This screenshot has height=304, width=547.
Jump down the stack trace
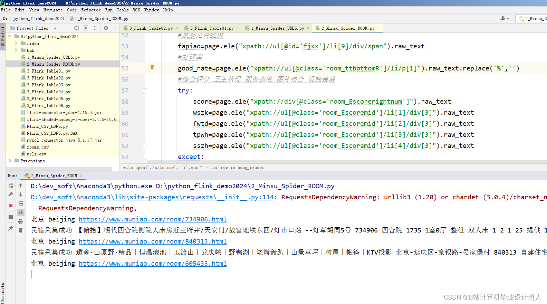coord(21,194)
